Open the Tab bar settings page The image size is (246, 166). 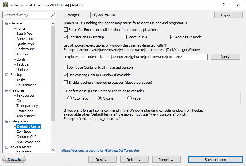(x=23, y=54)
